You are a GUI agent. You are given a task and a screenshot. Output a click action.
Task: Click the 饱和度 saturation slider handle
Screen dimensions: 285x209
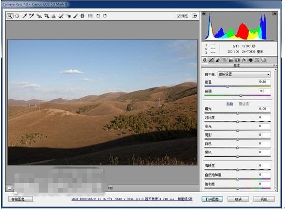point(238,188)
